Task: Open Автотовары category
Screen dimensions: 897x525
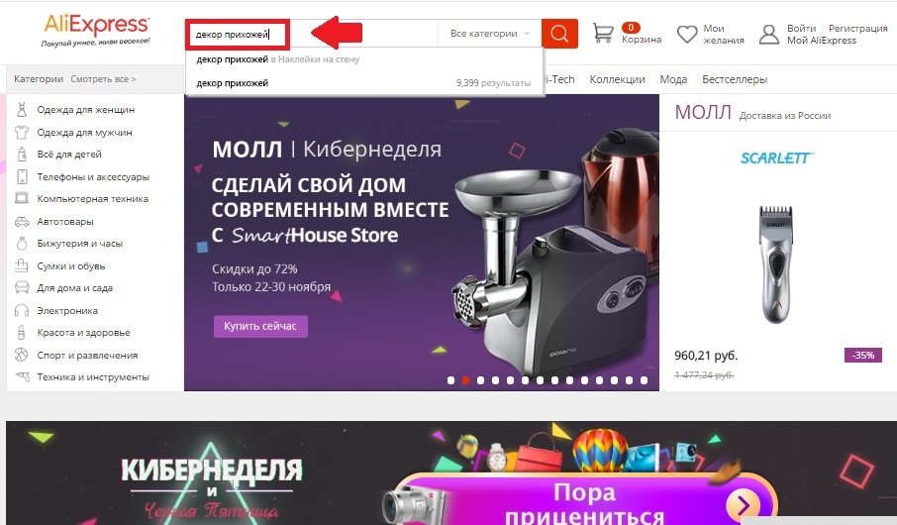Action: [65, 222]
